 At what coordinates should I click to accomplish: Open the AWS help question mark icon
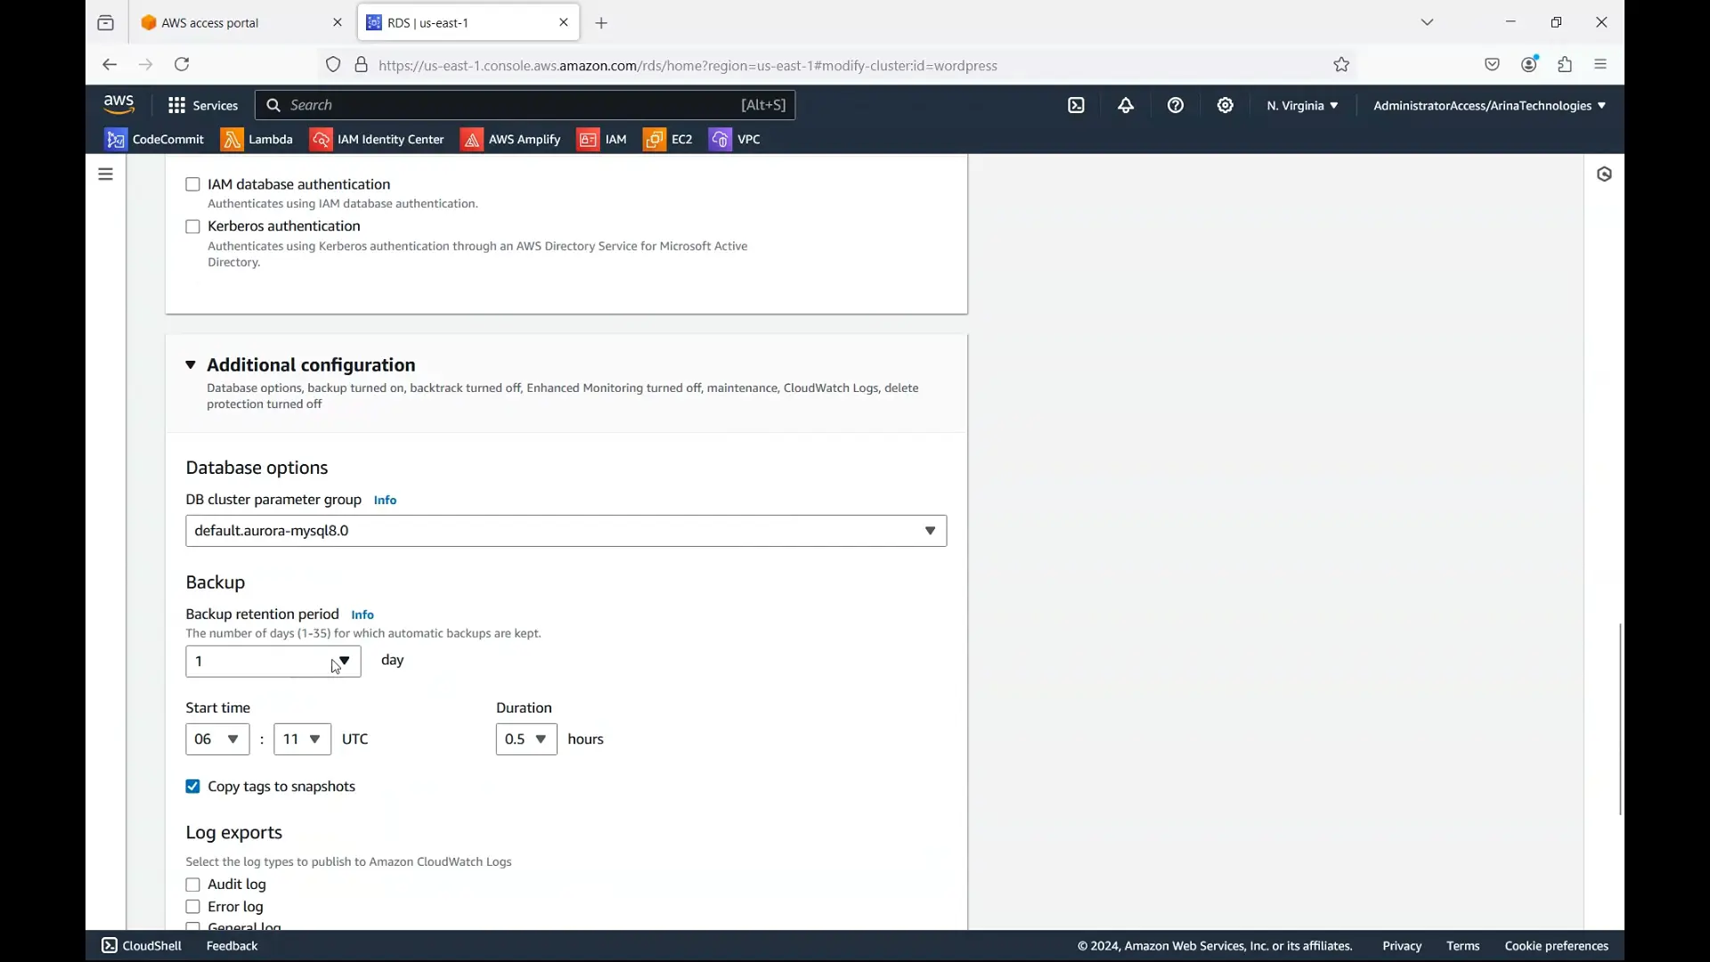[1177, 106]
